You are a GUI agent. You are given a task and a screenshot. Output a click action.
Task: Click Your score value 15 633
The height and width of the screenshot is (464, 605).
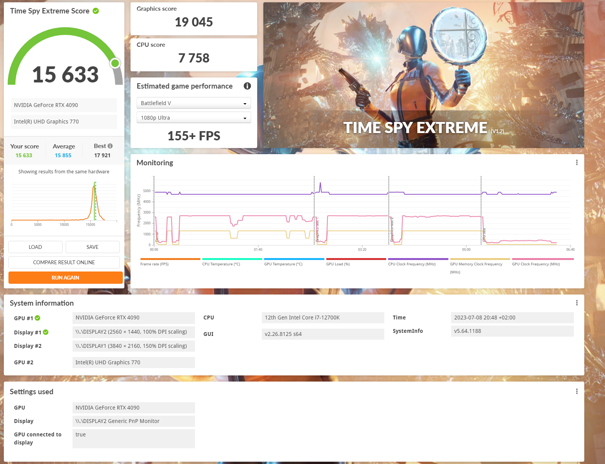[x=24, y=155]
